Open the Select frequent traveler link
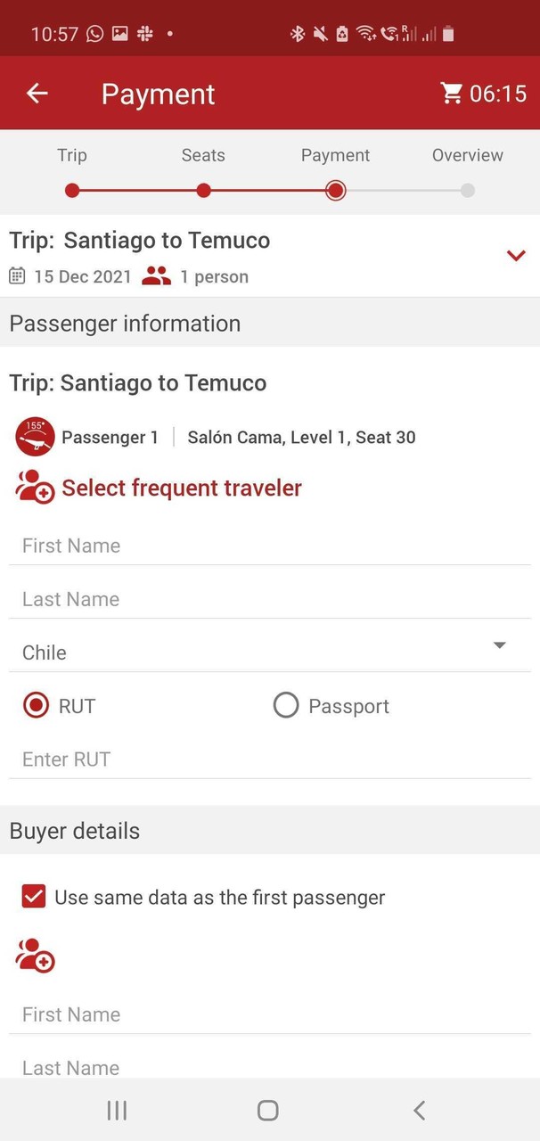This screenshot has height=1141, width=540. pyautogui.click(x=182, y=488)
